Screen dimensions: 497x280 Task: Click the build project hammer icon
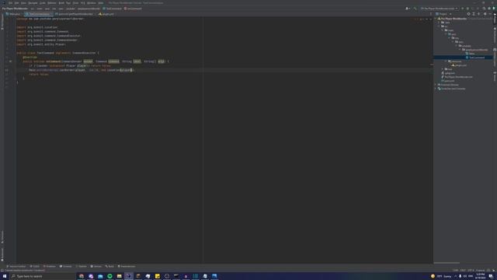(x=415, y=9)
